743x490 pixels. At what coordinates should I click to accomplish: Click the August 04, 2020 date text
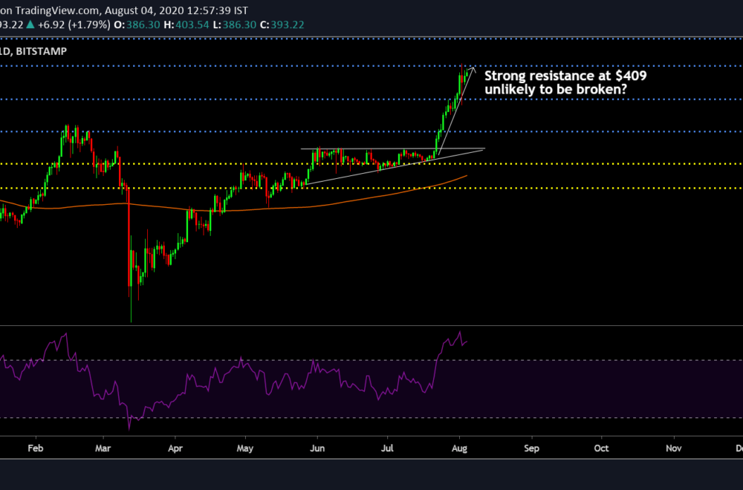pos(146,10)
